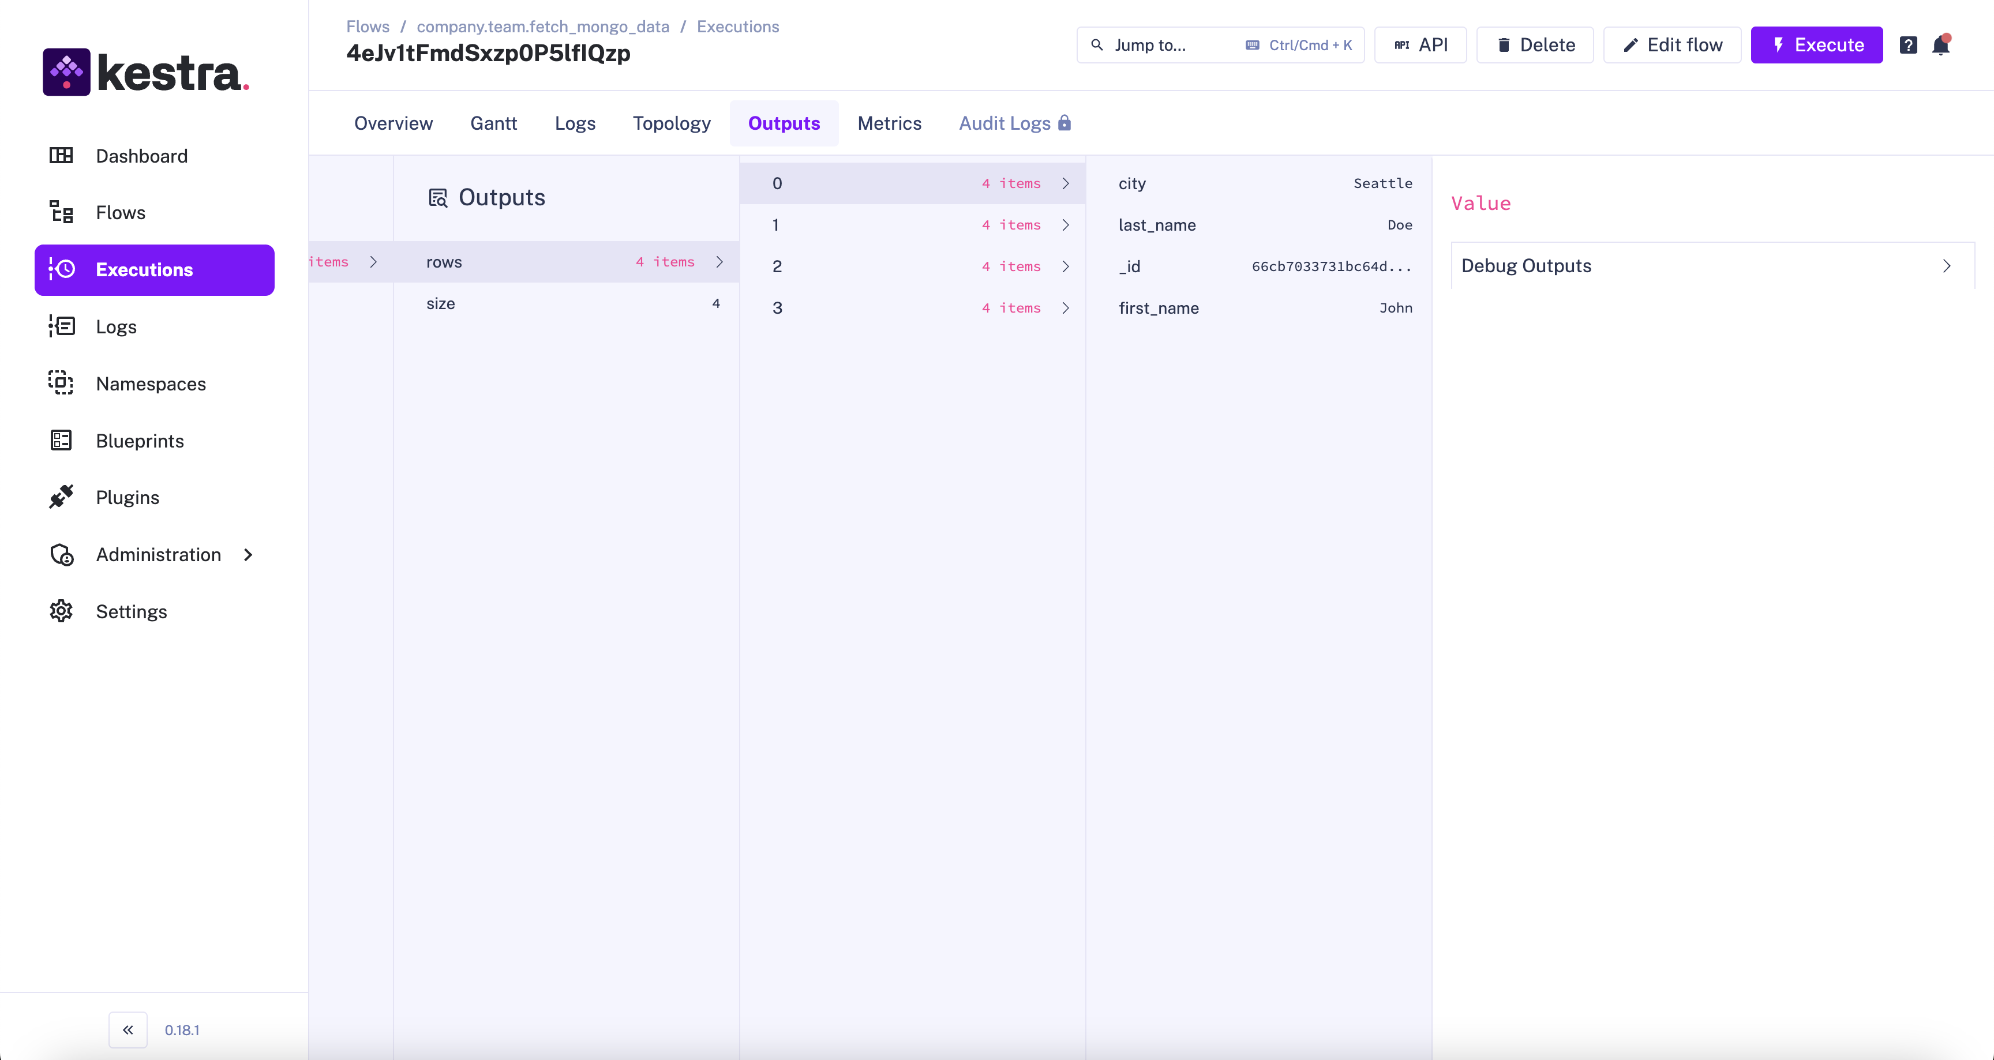The width and height of the screenshot is (1994, 1060).
Task: Open Plugins sidebar item
Action: coord(127,498)
